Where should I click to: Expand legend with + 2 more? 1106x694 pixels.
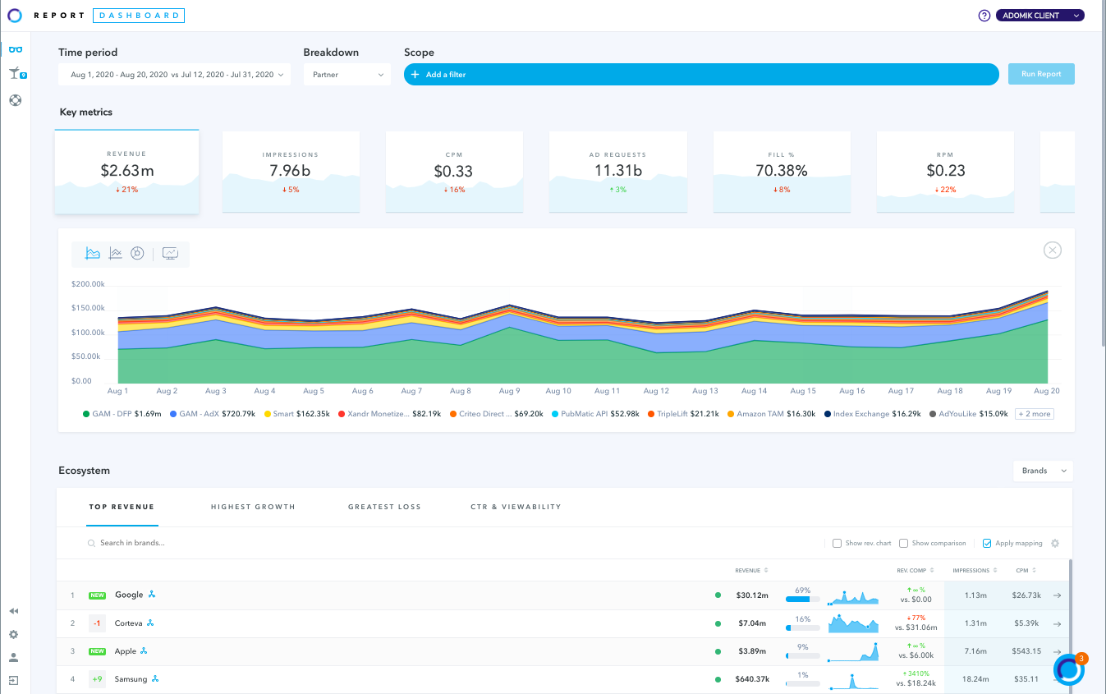(1034, 414)
